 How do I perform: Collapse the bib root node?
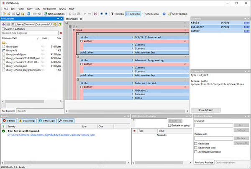70,26
